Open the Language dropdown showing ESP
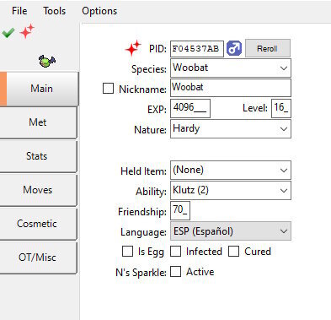Viewport: 331px width, 320px height. [231, 231]
